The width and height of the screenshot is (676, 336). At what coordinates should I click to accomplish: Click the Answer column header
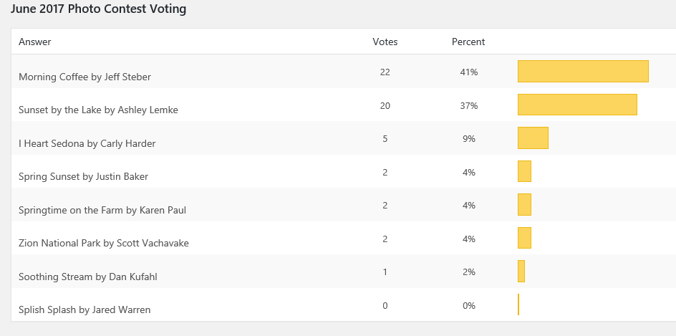[34, 42]
